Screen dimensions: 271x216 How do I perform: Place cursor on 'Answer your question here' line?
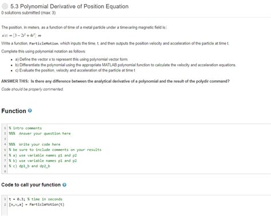coord(39,134)
